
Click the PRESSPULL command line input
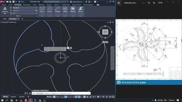[61, 93]
